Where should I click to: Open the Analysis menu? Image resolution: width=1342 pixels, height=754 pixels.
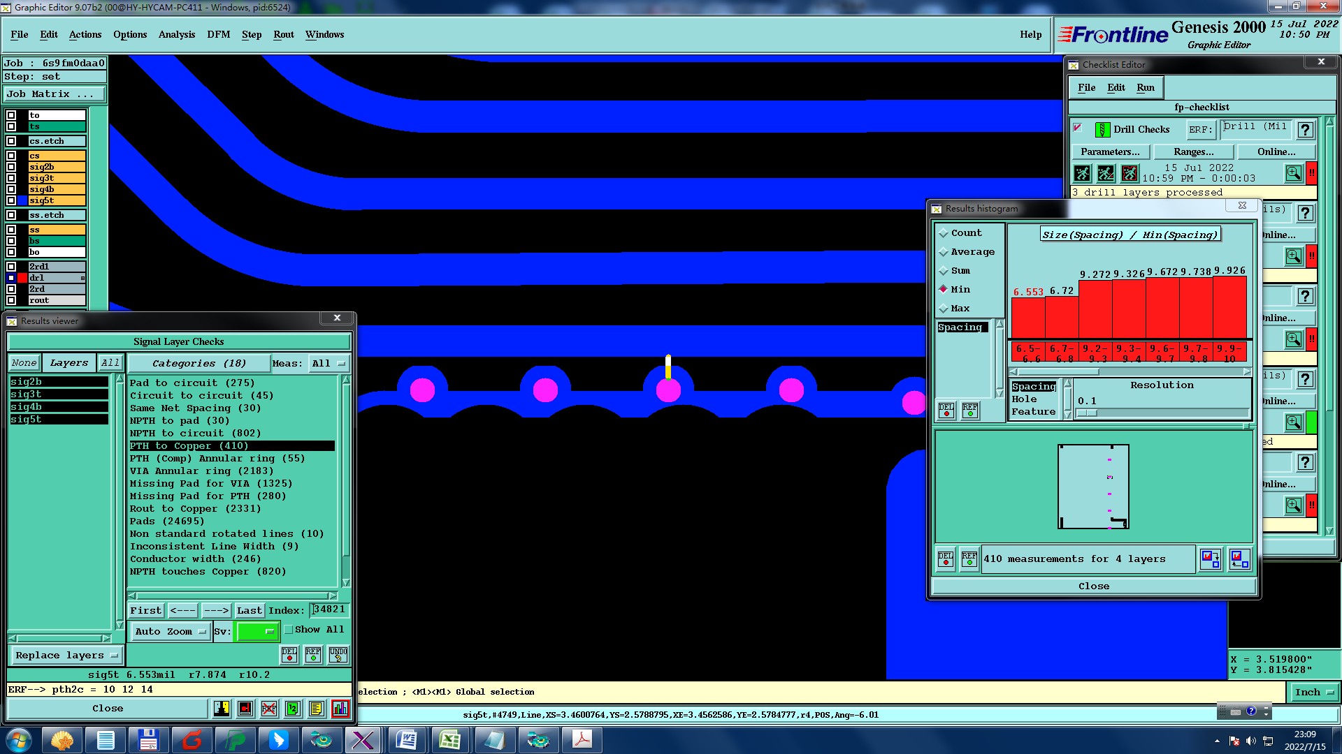coord(176,34)
